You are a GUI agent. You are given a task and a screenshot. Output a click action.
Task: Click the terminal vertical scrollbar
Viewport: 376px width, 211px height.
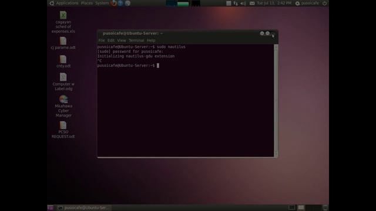click(276, 100)
